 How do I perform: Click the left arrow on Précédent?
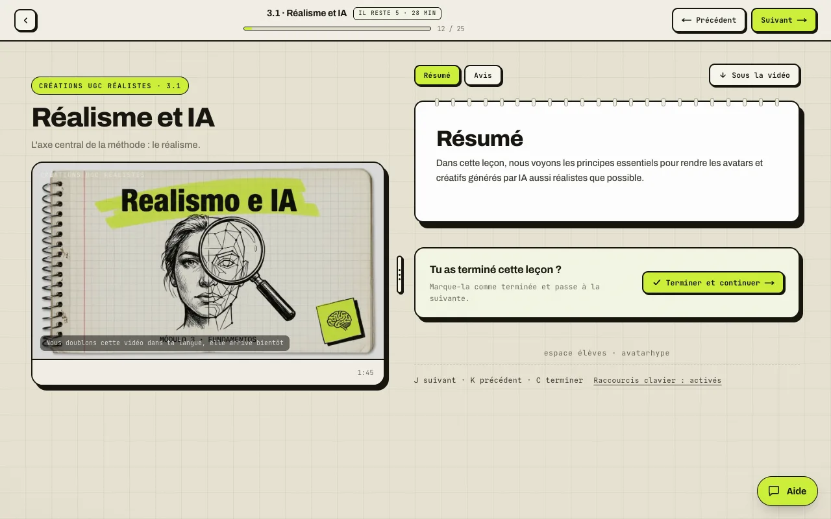686,20
